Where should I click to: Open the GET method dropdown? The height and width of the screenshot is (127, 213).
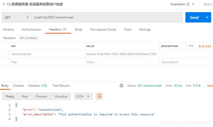coord(17,17)
